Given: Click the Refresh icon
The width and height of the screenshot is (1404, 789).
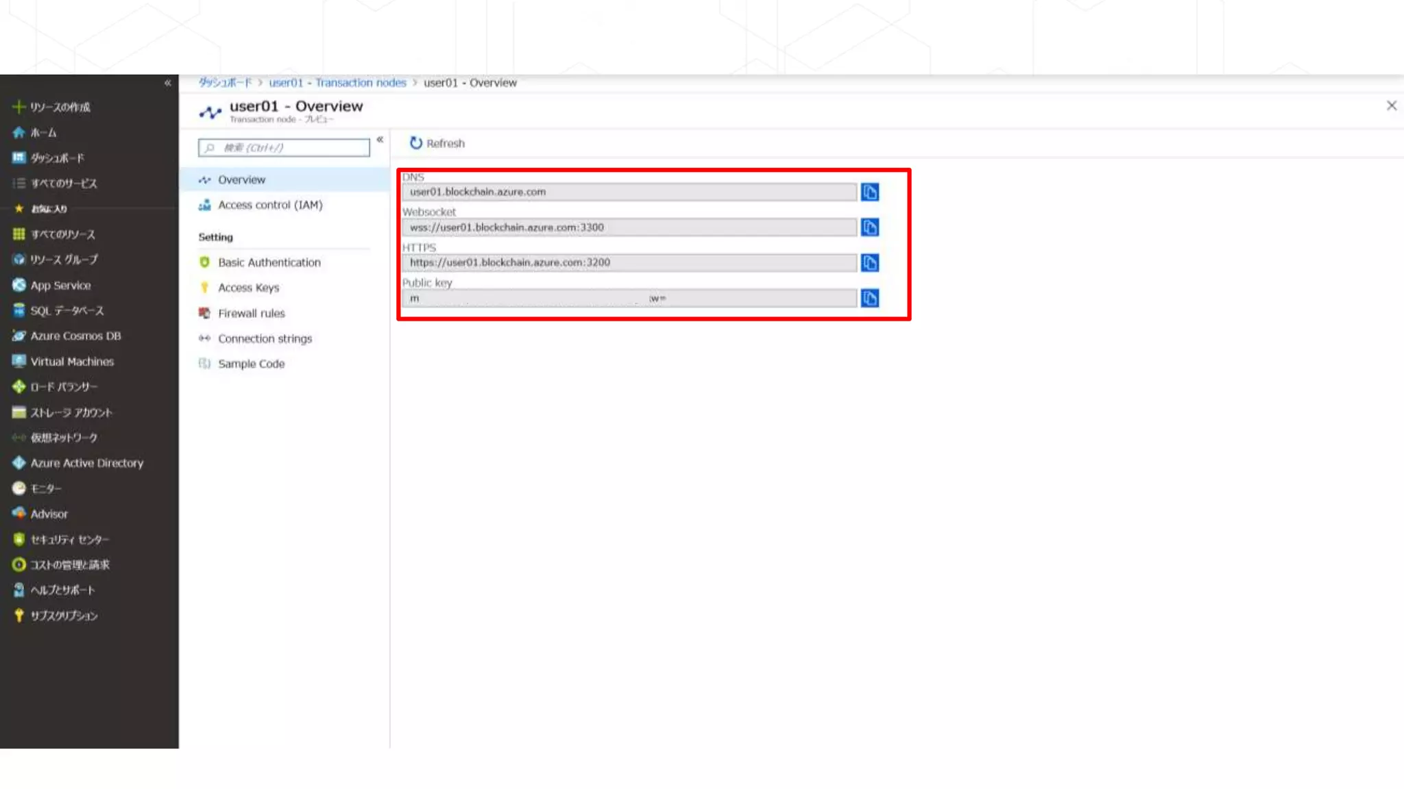Looking at the screenshot, I should pyautogui.click(x=416, y=143).
